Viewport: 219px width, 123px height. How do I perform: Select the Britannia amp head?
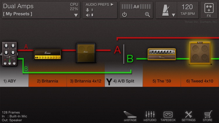tap(48, 54)
